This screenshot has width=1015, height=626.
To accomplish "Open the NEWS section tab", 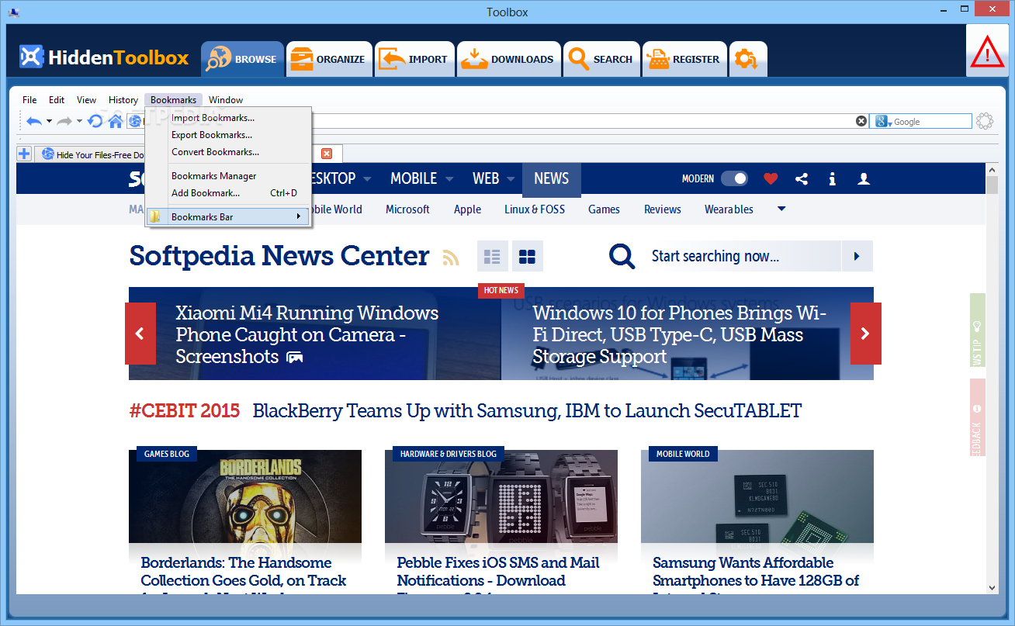I will point(552,178).
